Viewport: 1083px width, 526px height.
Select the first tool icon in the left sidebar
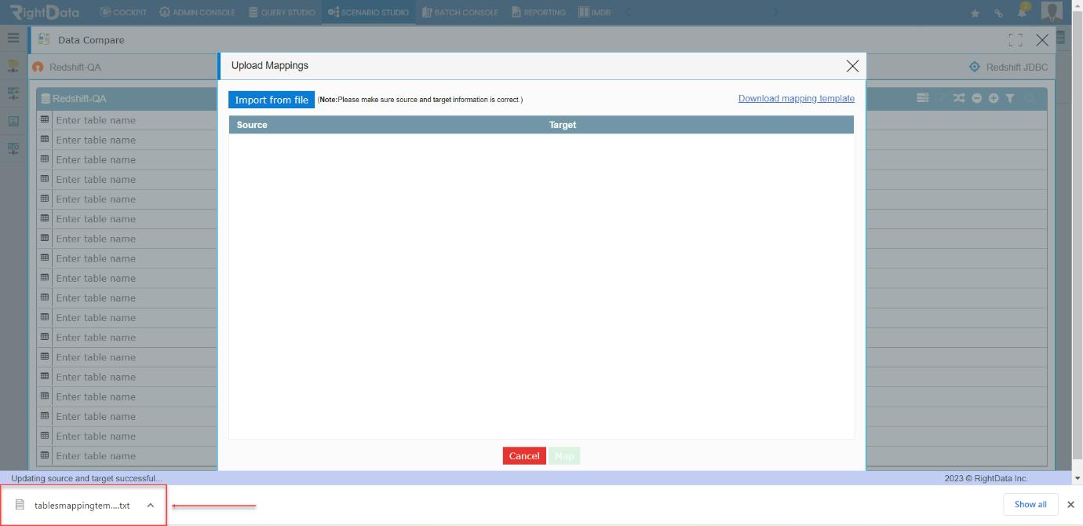click(x=13, y=67)
